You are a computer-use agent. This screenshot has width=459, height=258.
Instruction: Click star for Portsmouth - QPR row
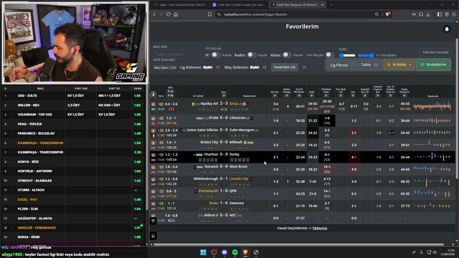[153, 191]
